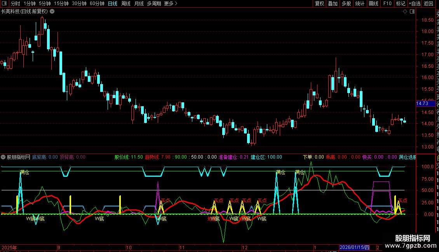Expand the 长亮科技 title dropdown arrow
This screenshot has width=439, height=252.
coord(52,12)
